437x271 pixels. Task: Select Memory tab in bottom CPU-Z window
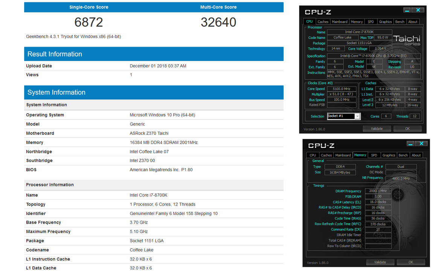click(360, 155)
